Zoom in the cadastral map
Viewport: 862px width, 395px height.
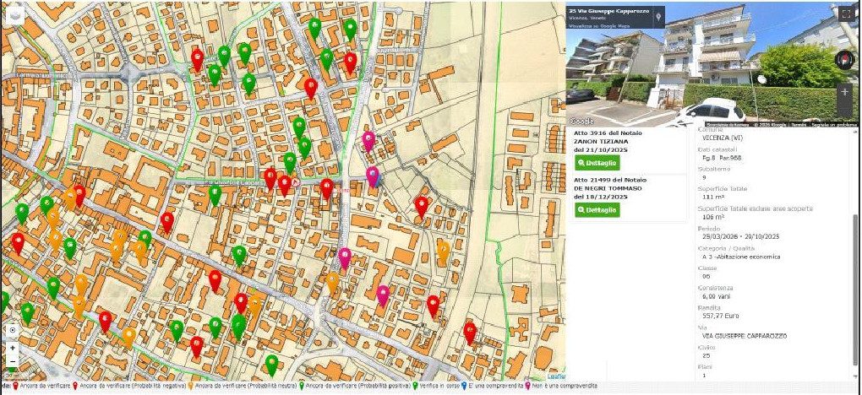(12, 348)
